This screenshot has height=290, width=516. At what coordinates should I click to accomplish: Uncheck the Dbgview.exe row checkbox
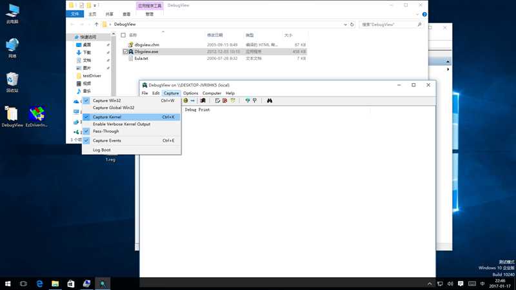(x=125, y=52)
